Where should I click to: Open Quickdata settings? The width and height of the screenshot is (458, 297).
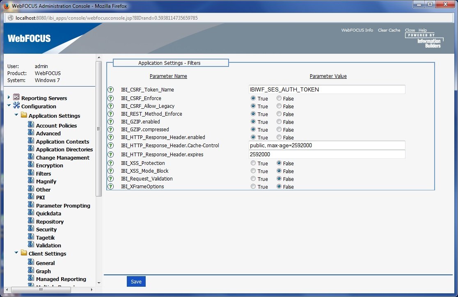point(48,213)
